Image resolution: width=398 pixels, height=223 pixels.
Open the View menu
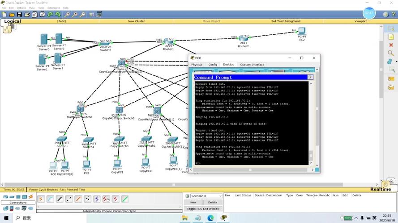pyautogui.click(x=32, y=8)
